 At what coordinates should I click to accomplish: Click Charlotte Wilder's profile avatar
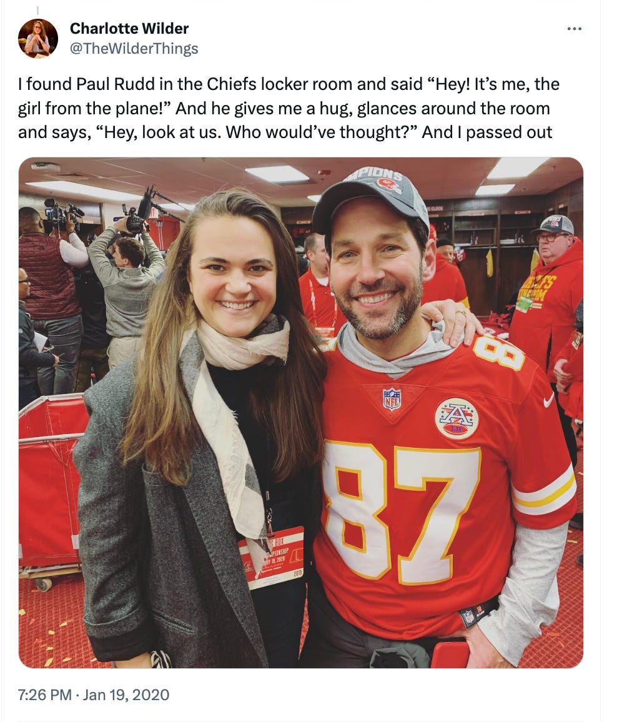[38, 39]
